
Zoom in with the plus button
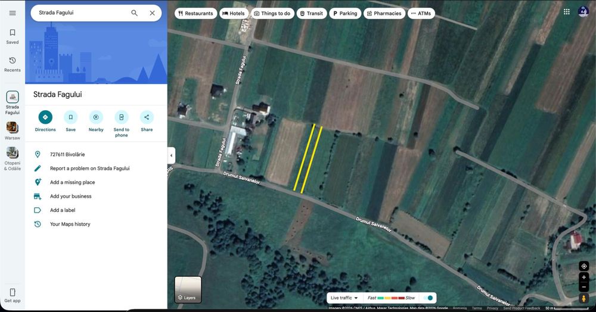click(x=584, y=277)
